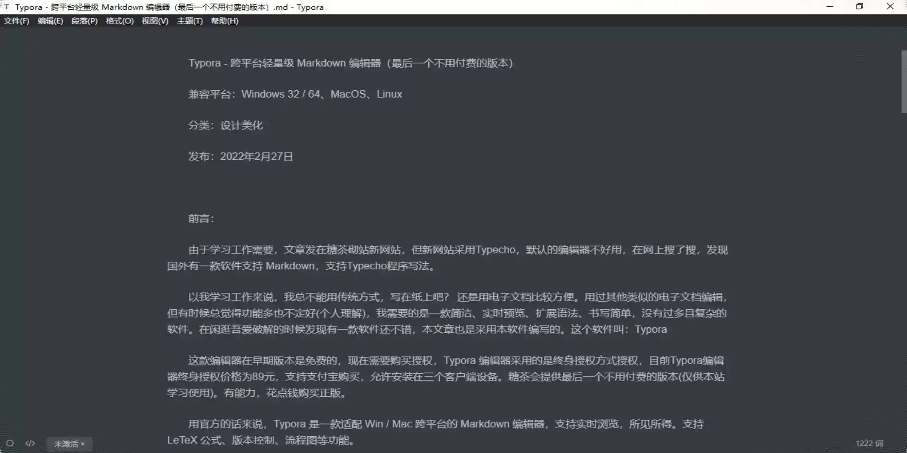907x453 pixels.
Task: Open the 主题(T) menu
Action: coord(190,21)
